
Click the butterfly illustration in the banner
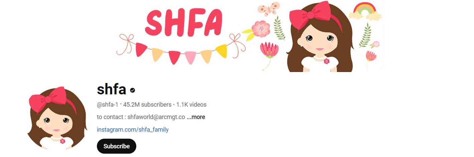coord(269,9)
